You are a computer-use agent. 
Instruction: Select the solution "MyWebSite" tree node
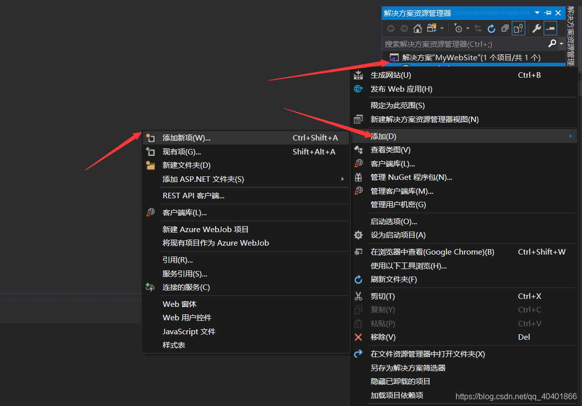471,58
